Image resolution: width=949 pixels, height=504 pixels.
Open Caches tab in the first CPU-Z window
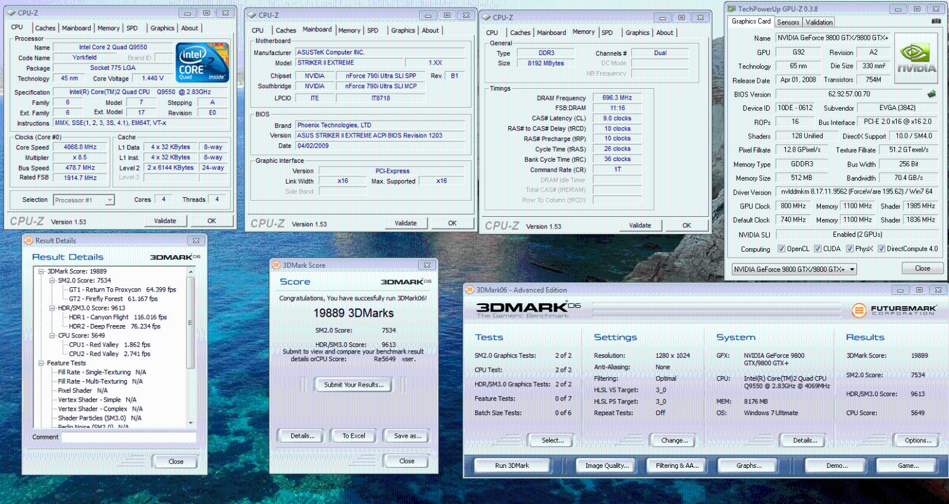coord(45,28)
